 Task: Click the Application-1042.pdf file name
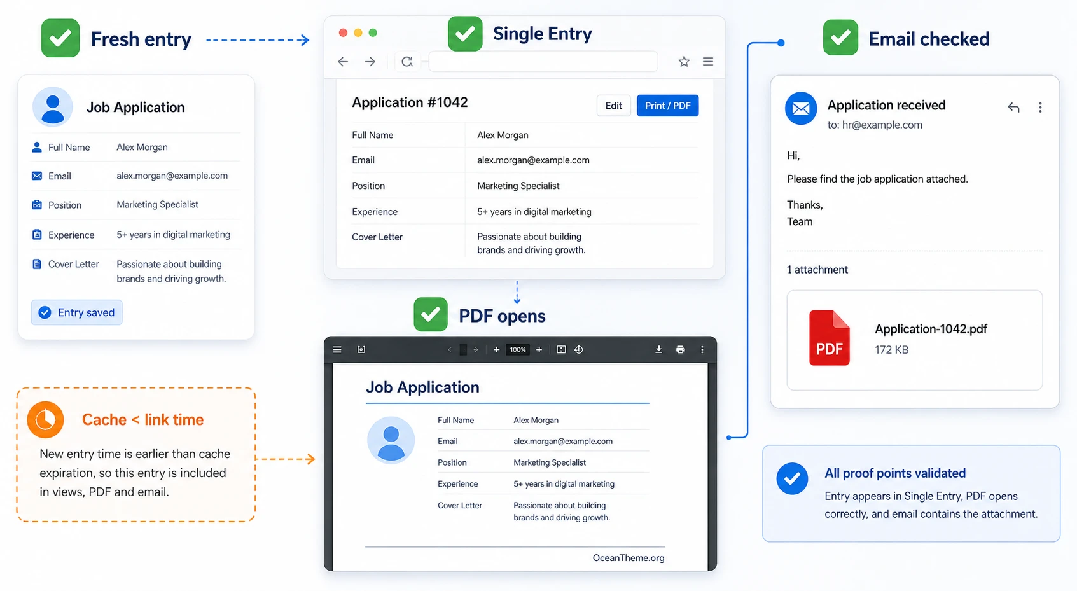[x=931, y=329]
